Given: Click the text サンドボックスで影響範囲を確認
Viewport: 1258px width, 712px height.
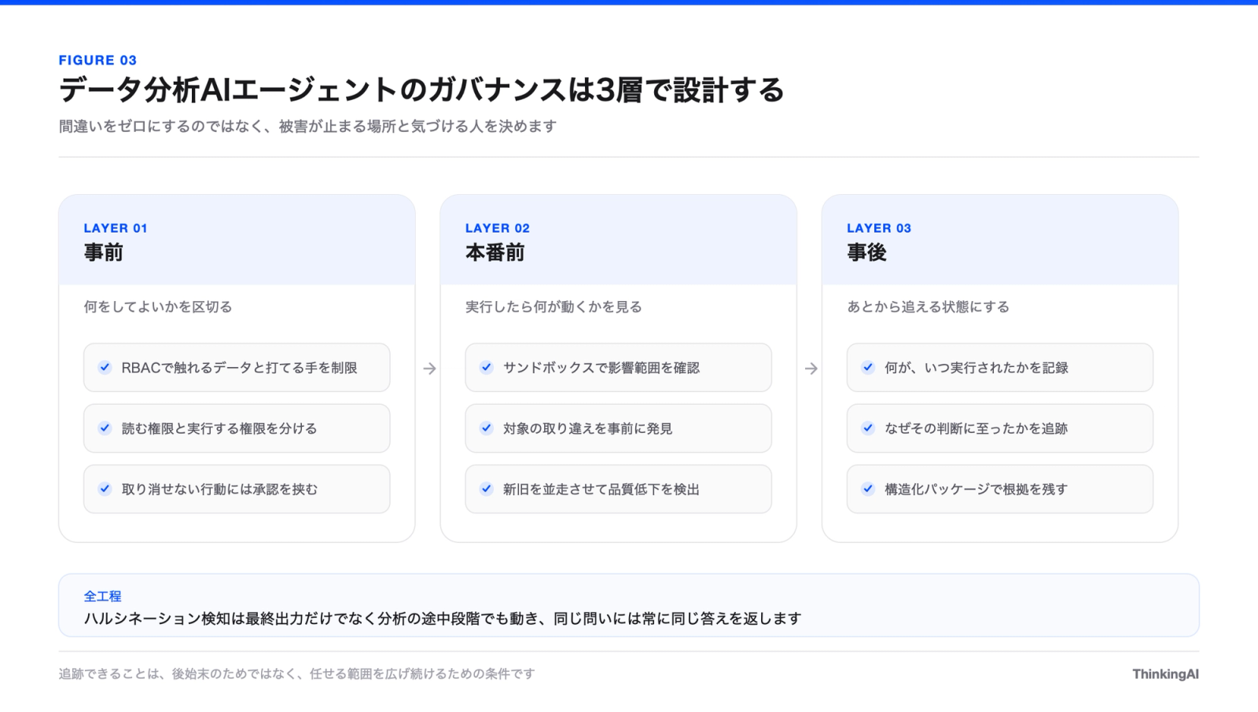Looking at the screenshot, I should point(601,368).
